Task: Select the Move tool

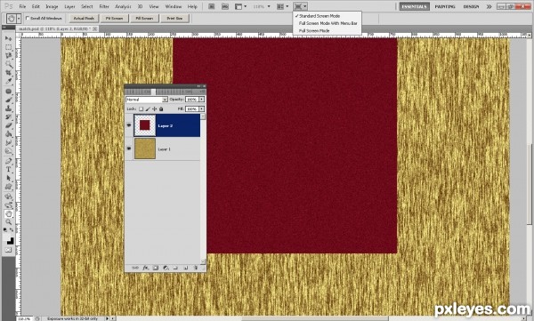Action: (9, 38)
